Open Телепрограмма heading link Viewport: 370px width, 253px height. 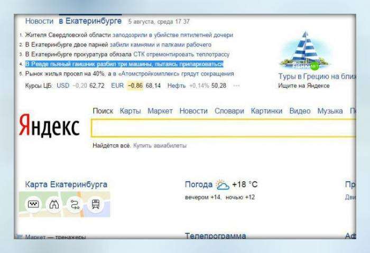tap(215, 236)
